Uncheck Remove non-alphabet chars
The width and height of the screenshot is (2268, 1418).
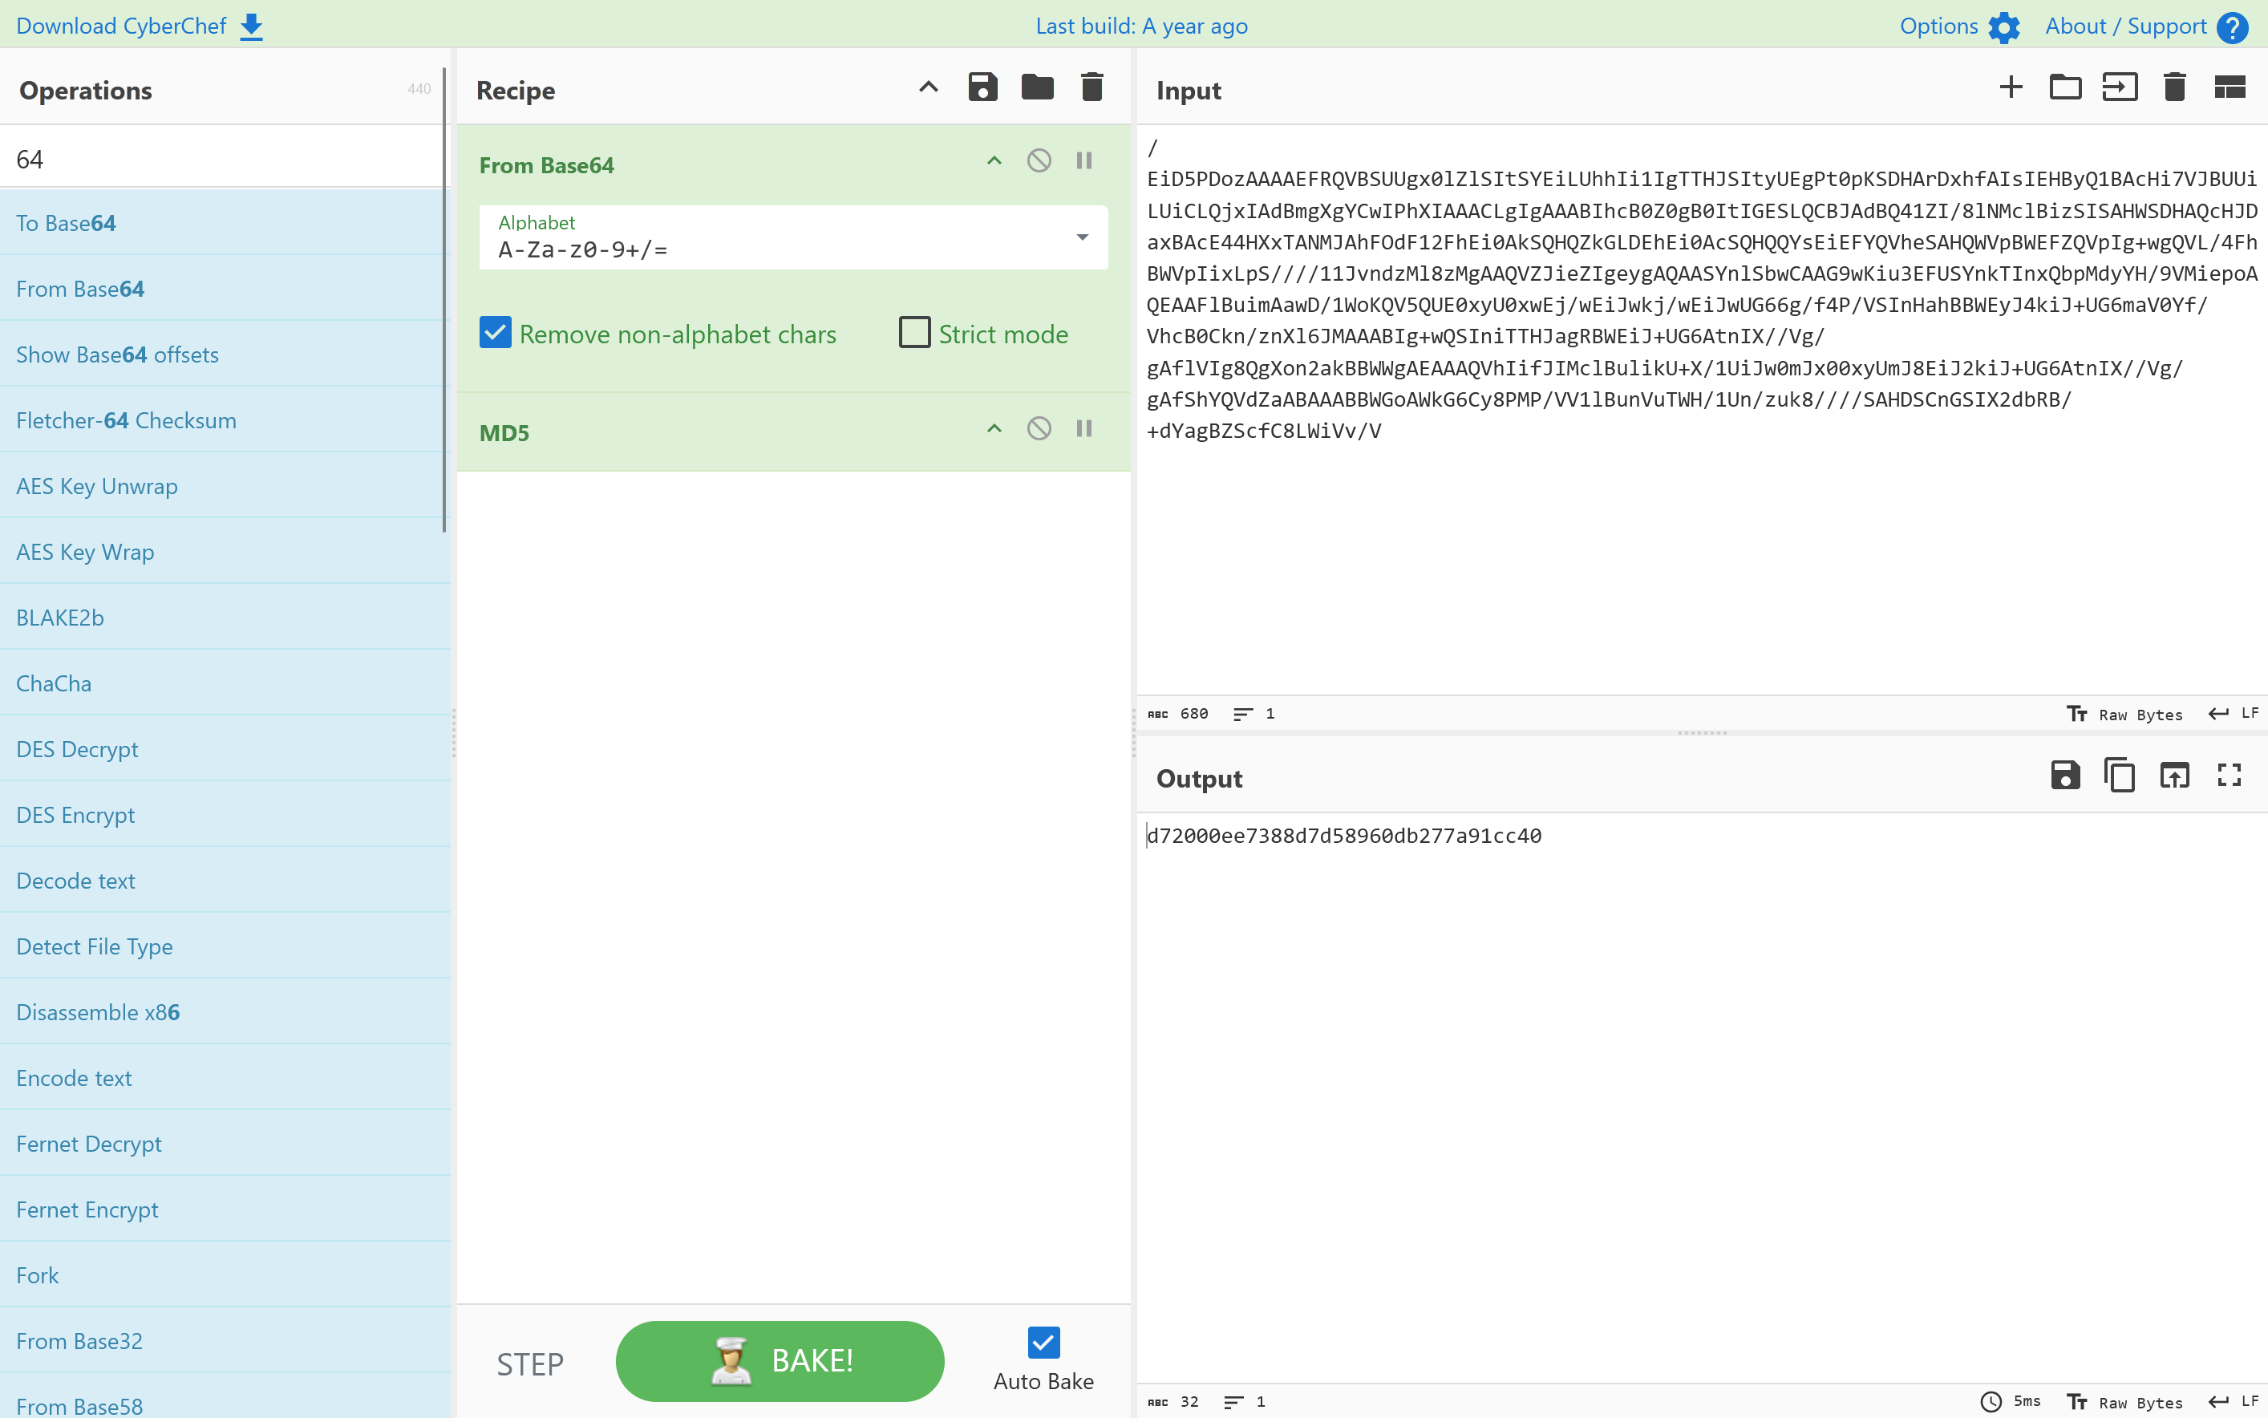click(x=495, y=333)
